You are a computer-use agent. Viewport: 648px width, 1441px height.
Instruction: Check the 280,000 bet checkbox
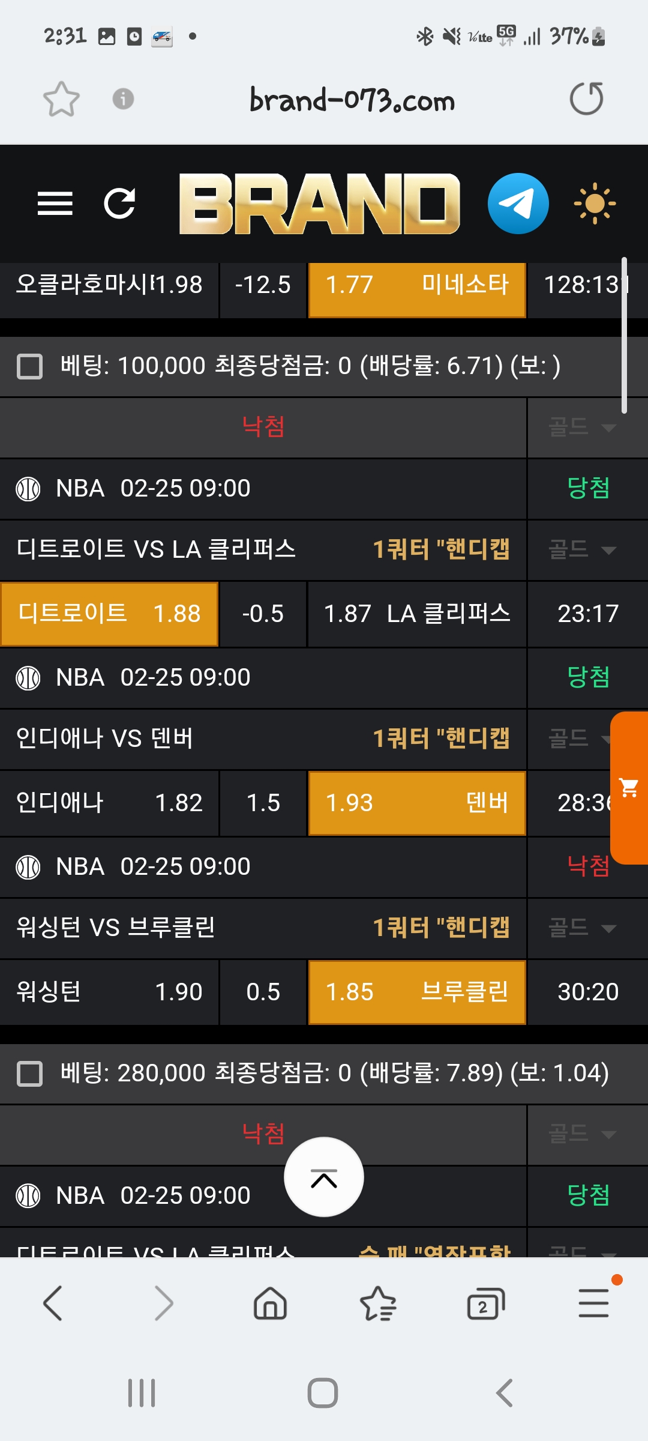[29, 1074]
